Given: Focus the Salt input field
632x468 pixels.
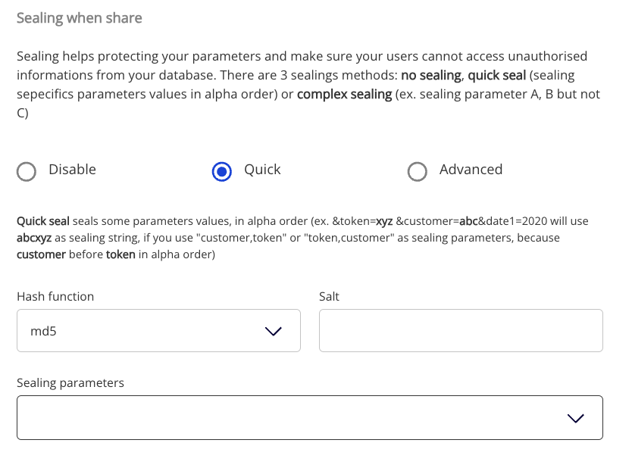Looking at the screenshot, I should tap(461, 331).
